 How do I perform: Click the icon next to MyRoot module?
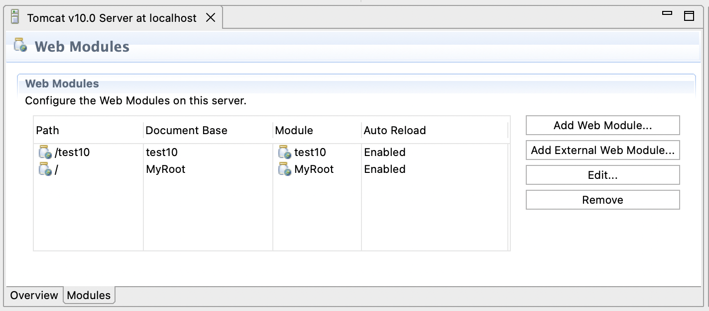point(285,169)
